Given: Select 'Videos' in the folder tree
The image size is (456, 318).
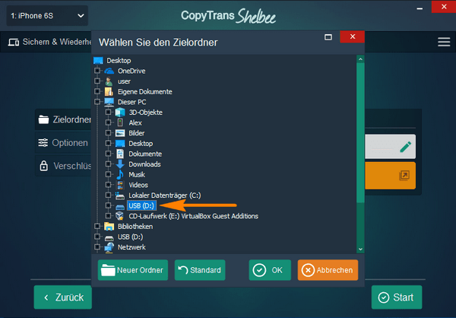Looking at the screenshot, I should 138,185.
